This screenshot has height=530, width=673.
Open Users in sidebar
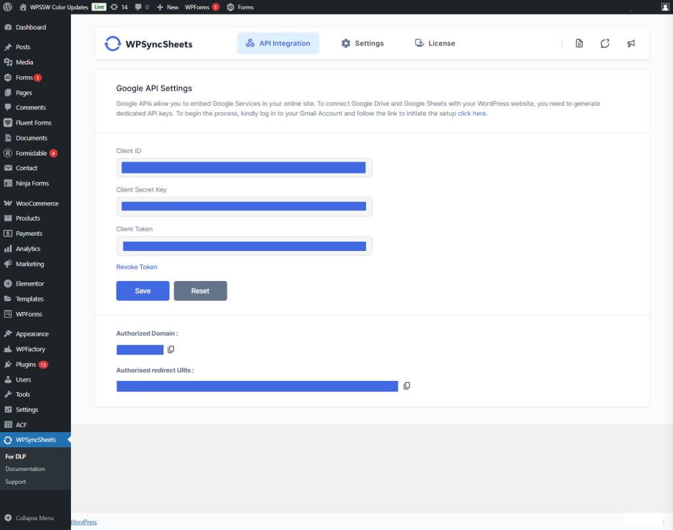35,380
